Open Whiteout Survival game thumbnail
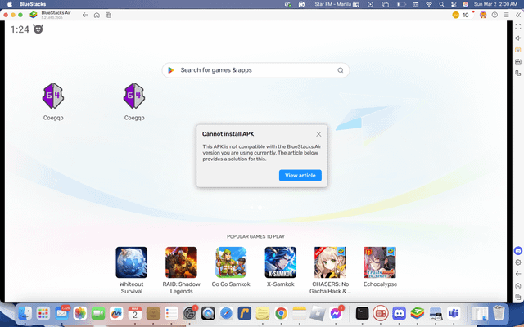This screenshot has width=524, height=327. coord(131,262)
